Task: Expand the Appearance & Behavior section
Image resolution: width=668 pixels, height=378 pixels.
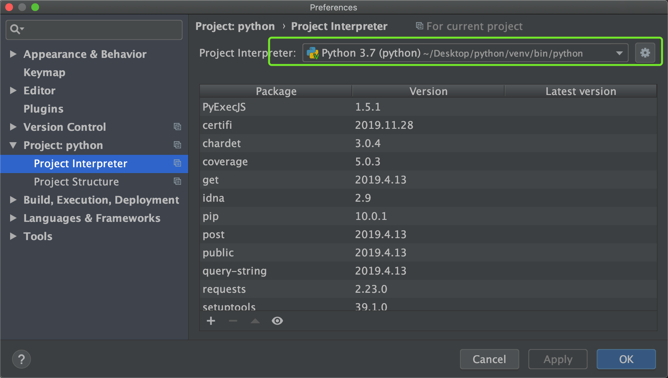Action: [13, 54]
